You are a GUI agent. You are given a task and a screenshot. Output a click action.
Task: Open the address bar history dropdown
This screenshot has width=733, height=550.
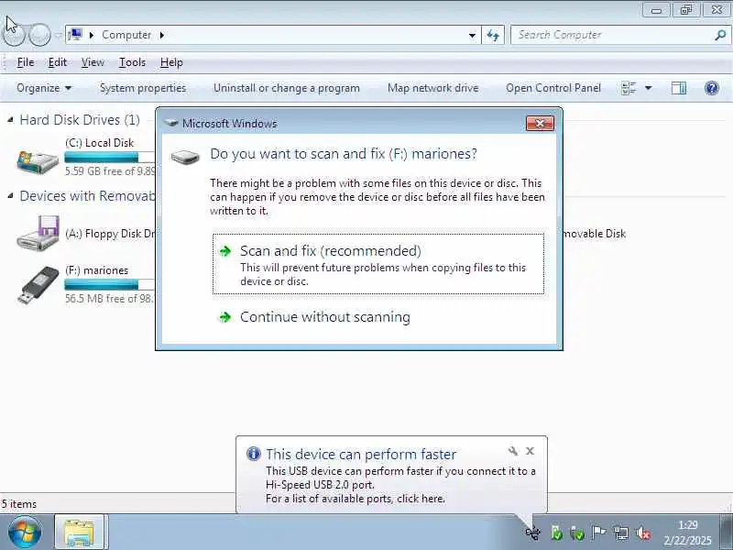[x=472, y=35]
